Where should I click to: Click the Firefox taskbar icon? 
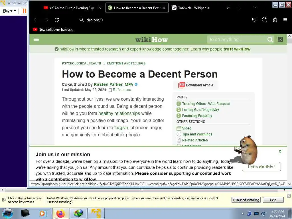tap(61, 213)
